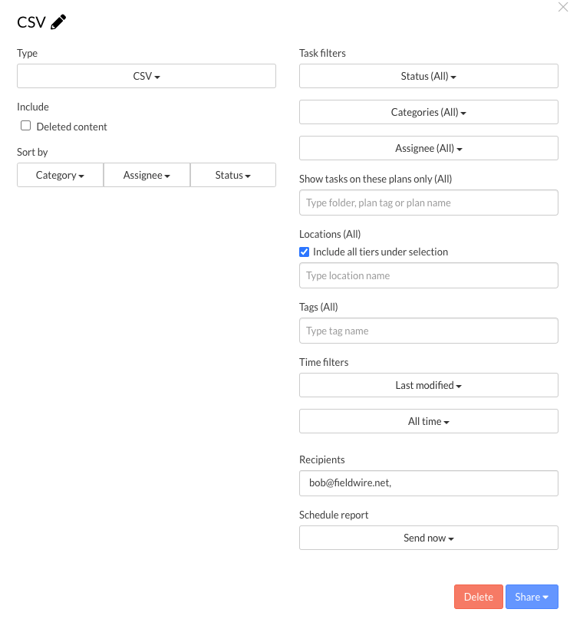Open the Send now schedule dropdown

[429, 538]
